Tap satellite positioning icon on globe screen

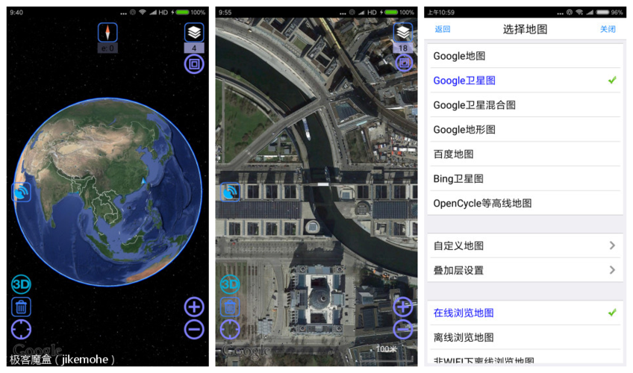tap(21, 192)
